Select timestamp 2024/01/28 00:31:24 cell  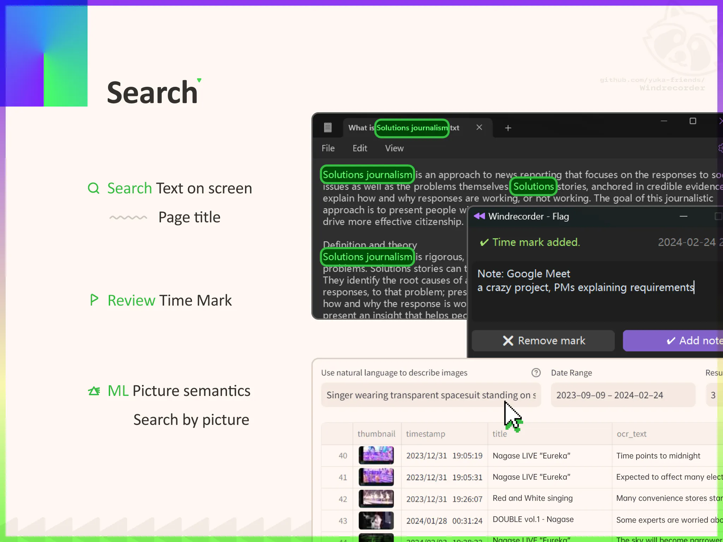tap(444, 521)
